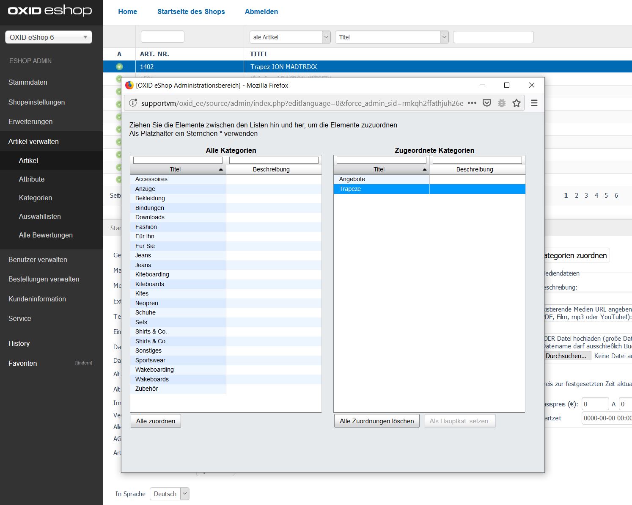The width and height of the screenshot is (632, 505).
Task: Select the Kiteboarding category row
Action: click(x=152, y=274)
